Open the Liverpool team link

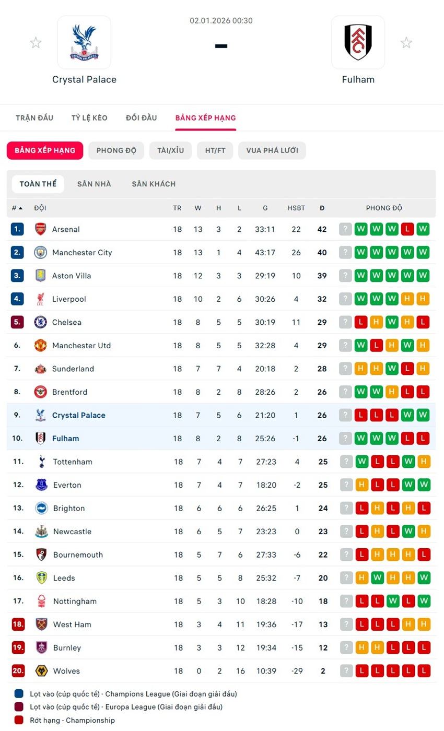tap(69, 299)
